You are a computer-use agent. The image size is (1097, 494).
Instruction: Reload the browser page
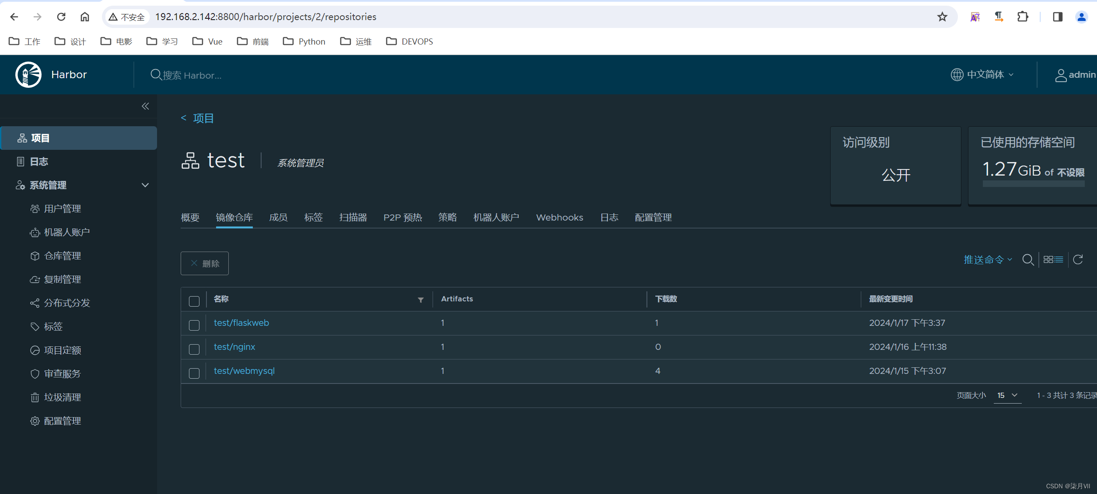coord(61,17)
